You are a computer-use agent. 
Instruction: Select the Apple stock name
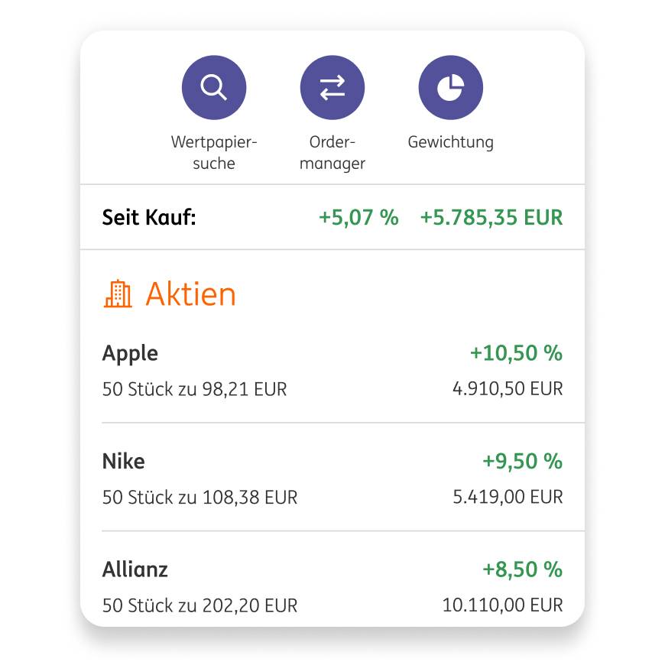(130, 353)
